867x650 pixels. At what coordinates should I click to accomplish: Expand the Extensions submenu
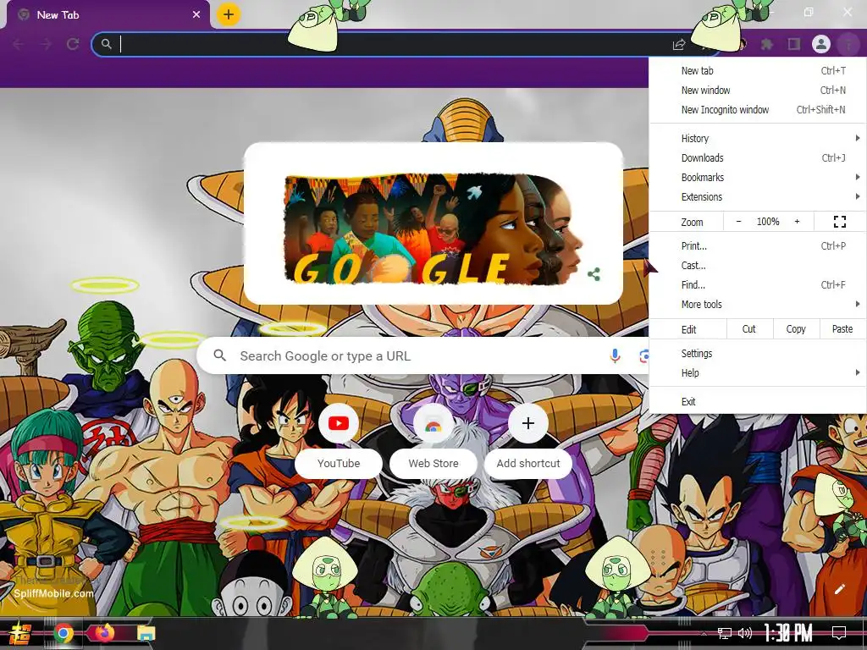758,196
